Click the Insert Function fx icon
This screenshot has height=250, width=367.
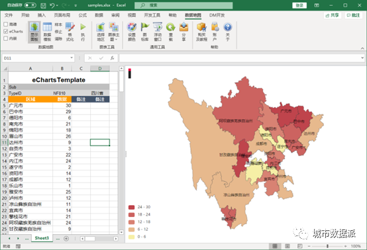[113, 58]
